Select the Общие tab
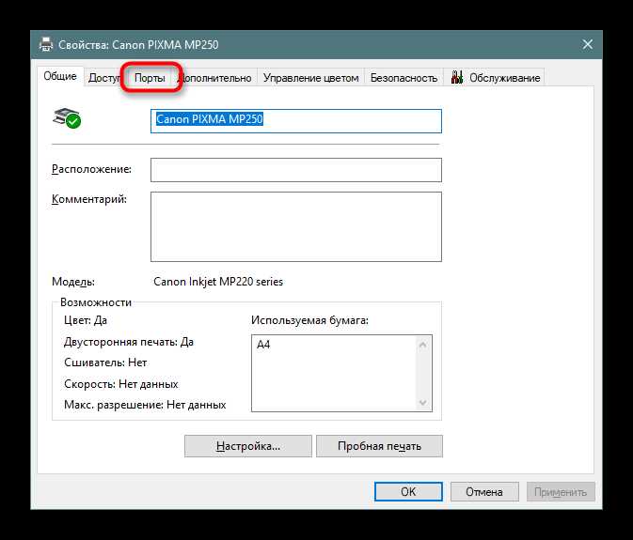This screenshot has width=633, height=540. 60,76
